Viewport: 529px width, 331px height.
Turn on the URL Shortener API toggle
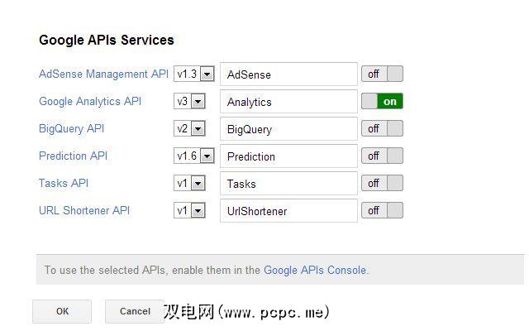382,211
